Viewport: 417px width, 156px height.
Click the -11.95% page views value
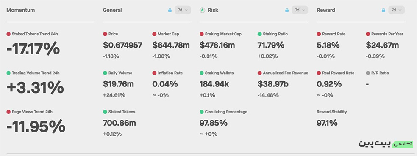[36, 127]
